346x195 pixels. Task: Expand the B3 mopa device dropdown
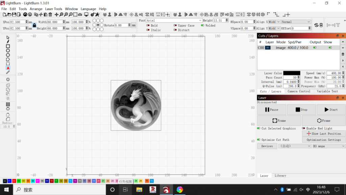click(x=328, y=146)
